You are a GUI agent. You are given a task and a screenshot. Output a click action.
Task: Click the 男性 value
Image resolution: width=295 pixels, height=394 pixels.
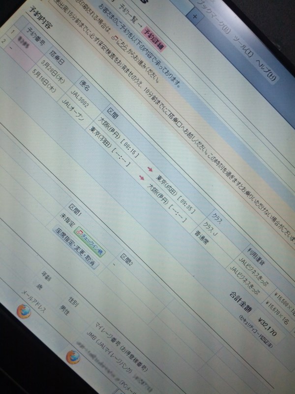[x=64, y=310]
